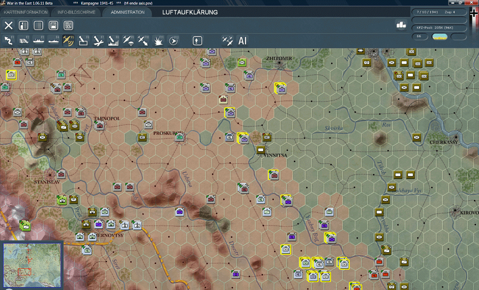479x290 pixels.
Task: Switch to the KARTENINFORMATION tab
Action: click(26, 12)
